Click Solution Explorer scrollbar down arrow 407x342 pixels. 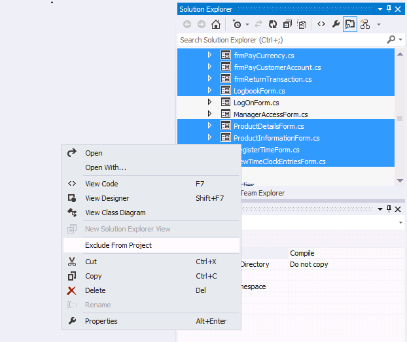[400, 180]
